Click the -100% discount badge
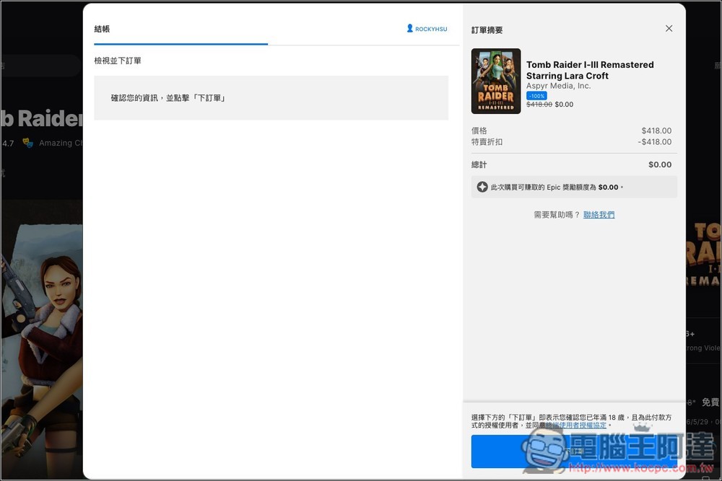 coord(536,96)
